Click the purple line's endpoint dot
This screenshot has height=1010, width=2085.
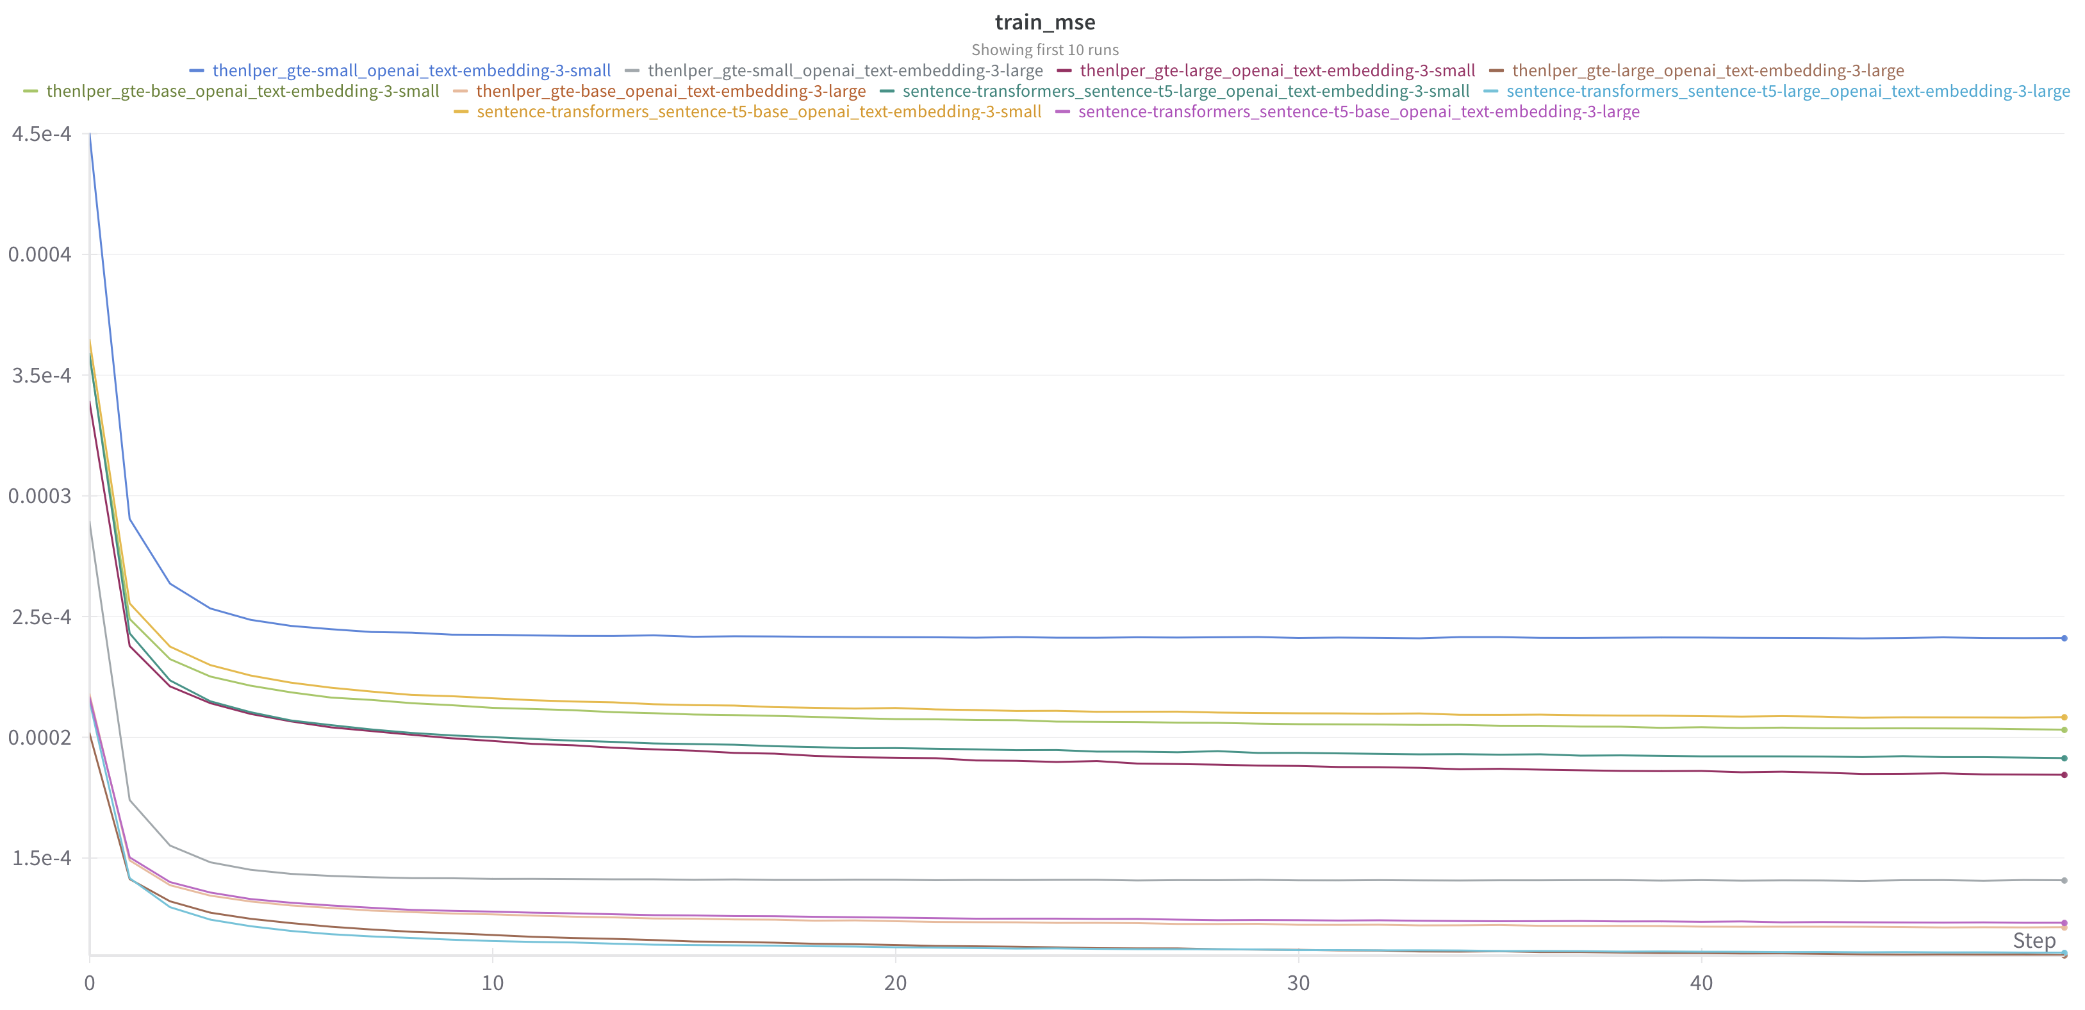[2064, 923]
